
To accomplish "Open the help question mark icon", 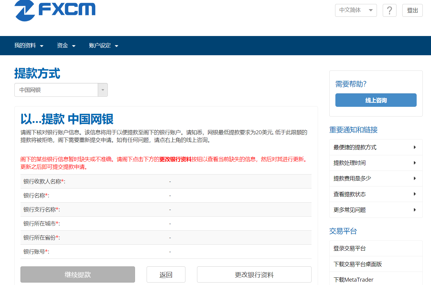I will point(389,10).
